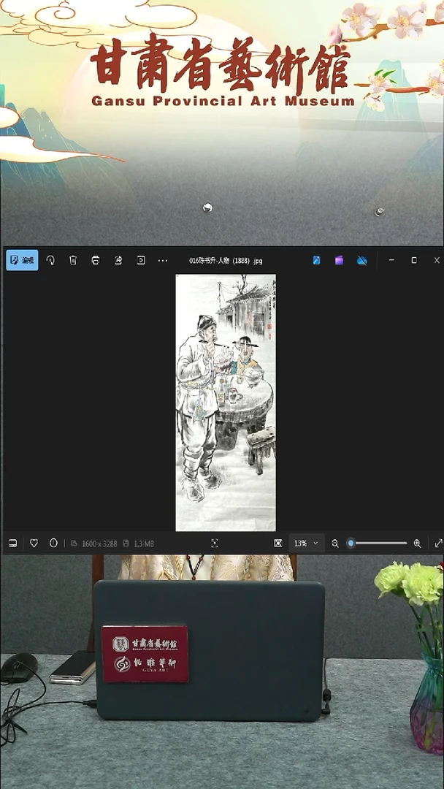Image resolution: width=444 pixels, height=789 pixels.
Task: Click the zoom slider handle
Action: [351, 544]
